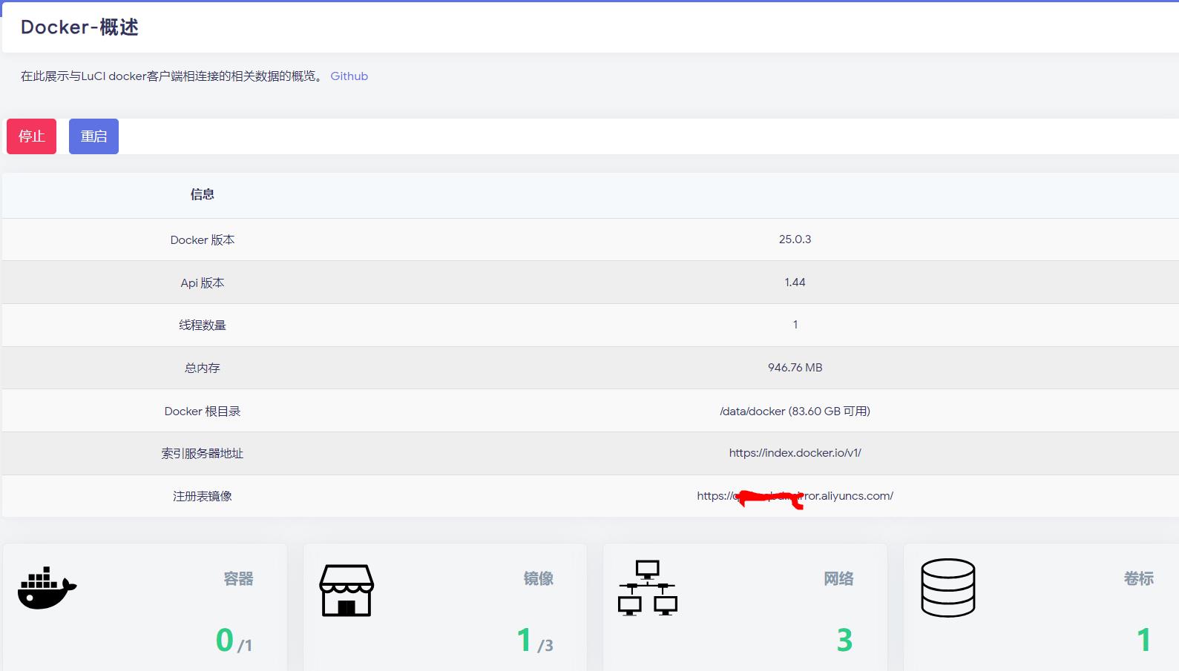Click the total containers figure /1
This screenshot has height=671, width=1179.
pyautogui.click(x=245, y=646)
